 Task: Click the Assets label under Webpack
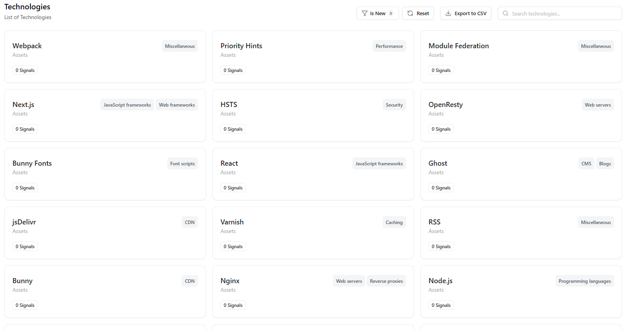pos(20,55)
